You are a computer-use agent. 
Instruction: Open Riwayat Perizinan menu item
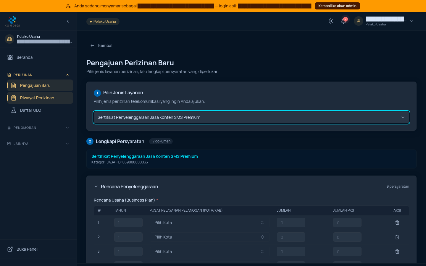tap(40, 98)
